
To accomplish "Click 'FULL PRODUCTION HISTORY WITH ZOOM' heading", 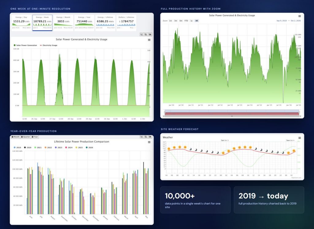I will tap(191, 9).
